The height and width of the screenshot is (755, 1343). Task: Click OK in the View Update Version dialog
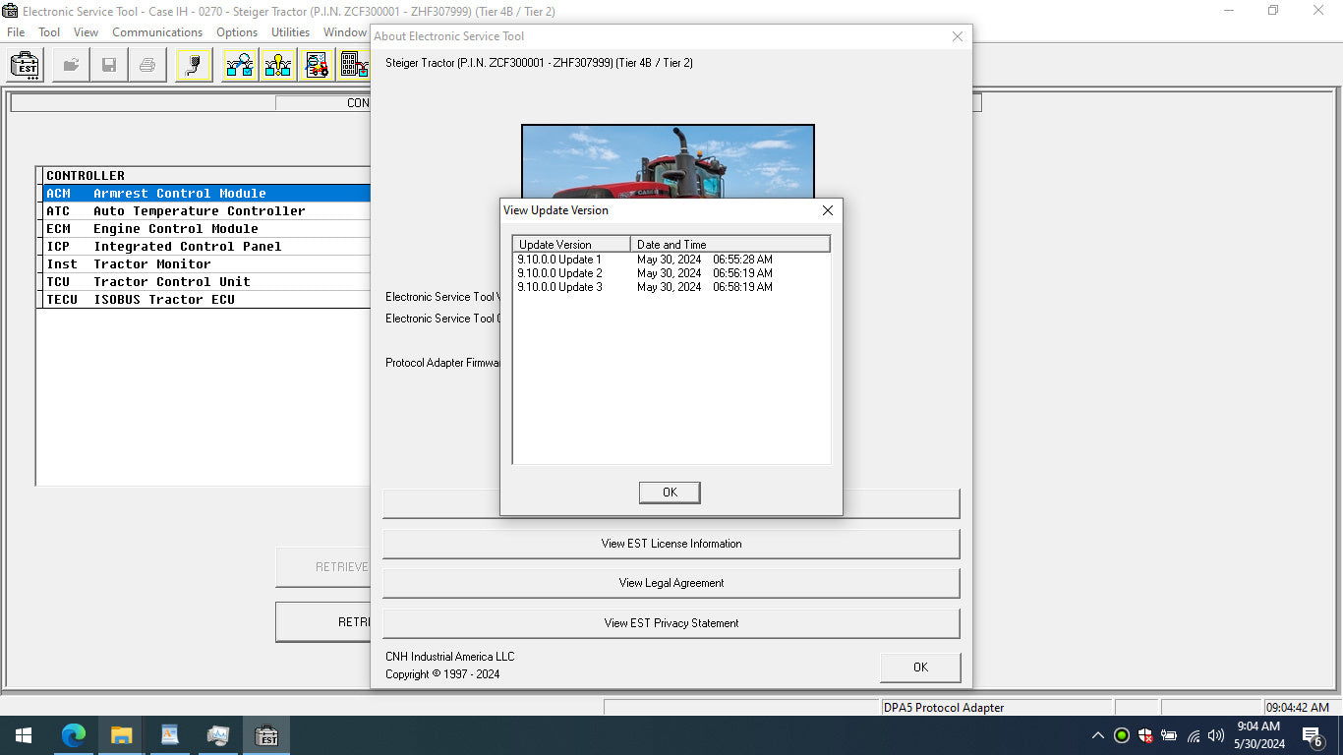[670, 493]
